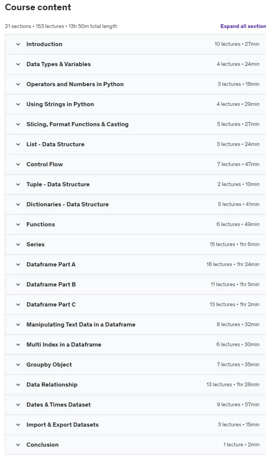Click the Expand all sections link

(243, 26)
